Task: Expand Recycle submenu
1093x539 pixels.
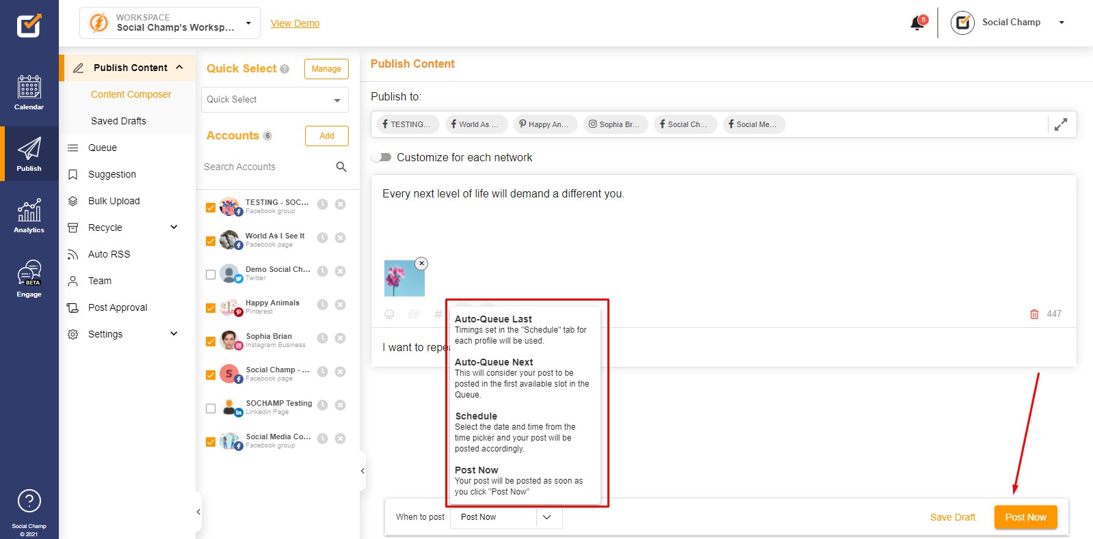Action: pos(174,227)
